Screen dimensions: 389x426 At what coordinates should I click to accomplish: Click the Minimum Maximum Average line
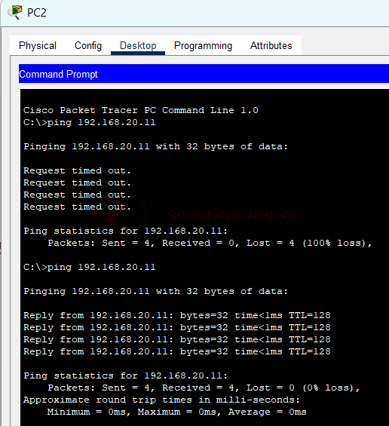coord(177,412)
